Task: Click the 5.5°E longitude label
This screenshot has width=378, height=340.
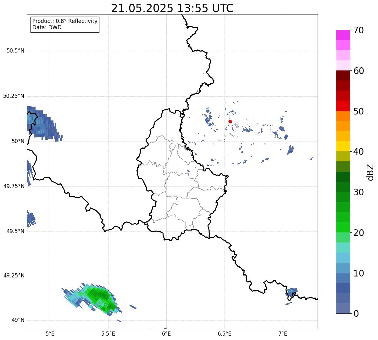Action: pos(108,333)
